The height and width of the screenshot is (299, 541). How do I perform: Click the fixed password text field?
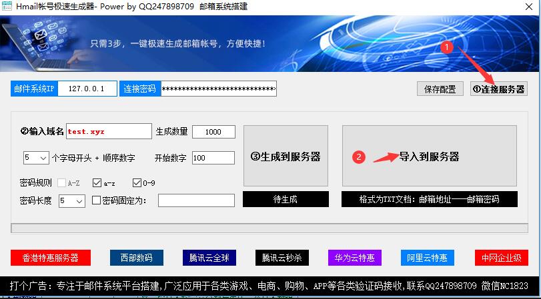point(196,200)
